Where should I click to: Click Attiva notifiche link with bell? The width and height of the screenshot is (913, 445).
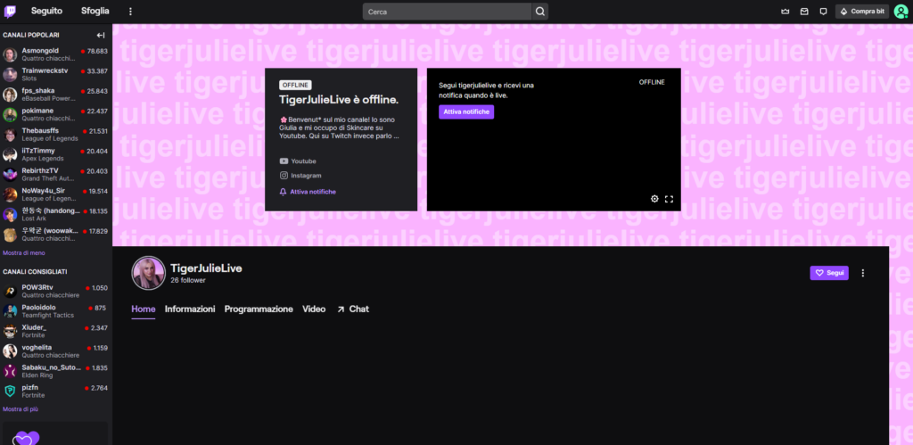[308, 192]
